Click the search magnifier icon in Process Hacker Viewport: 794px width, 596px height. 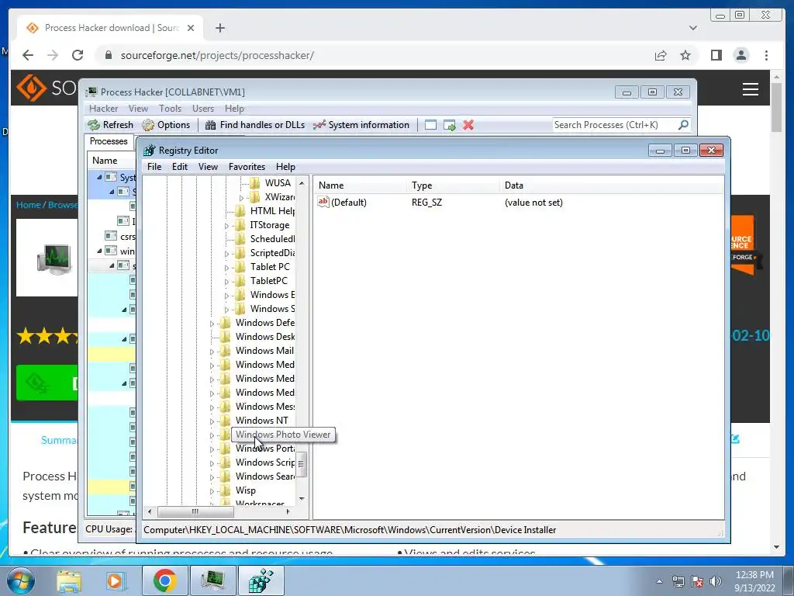[x=683, y=125]
